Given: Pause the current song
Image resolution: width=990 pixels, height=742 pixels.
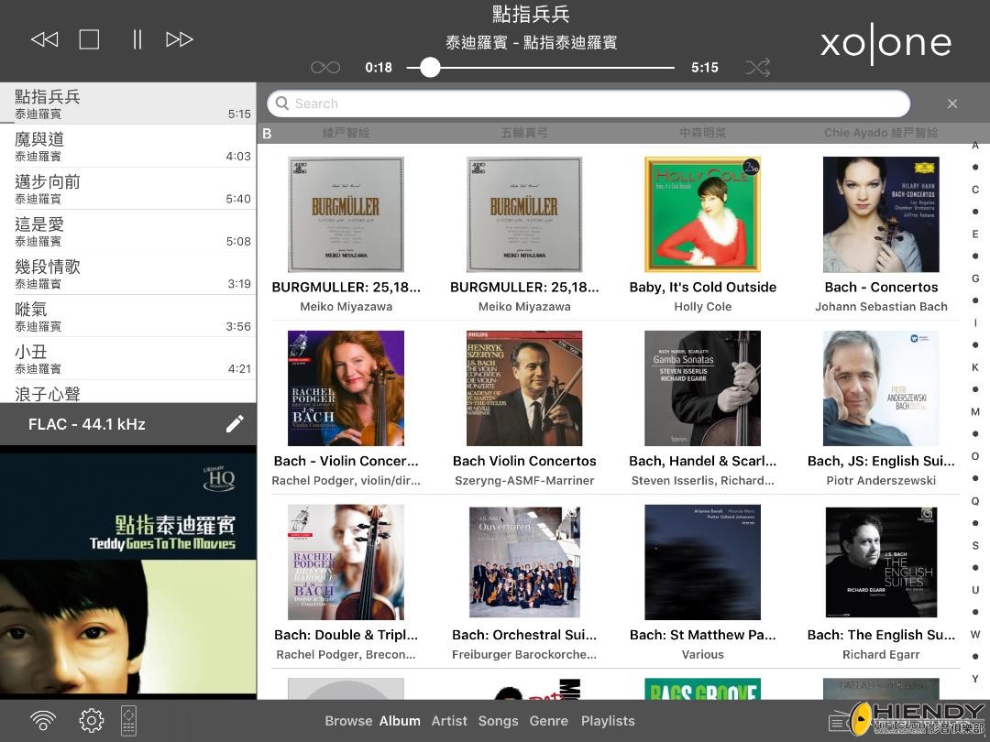Looking at the screenshot, I should (137, 39).
